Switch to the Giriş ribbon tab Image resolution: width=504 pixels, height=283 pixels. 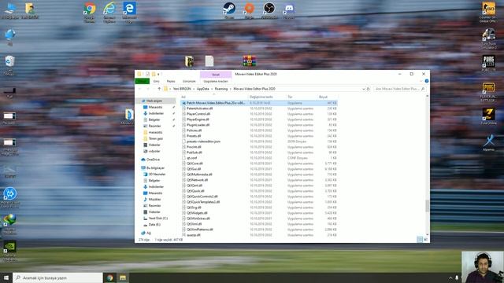157,81
